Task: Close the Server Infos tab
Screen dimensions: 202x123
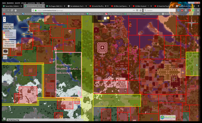Action: pos(21,6)
